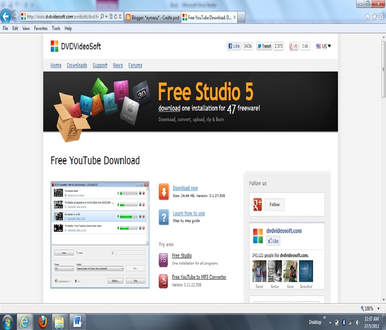Open the address bar dropdown arrow
Viewport: 386px width, 330px height.
tap(106, 17)
